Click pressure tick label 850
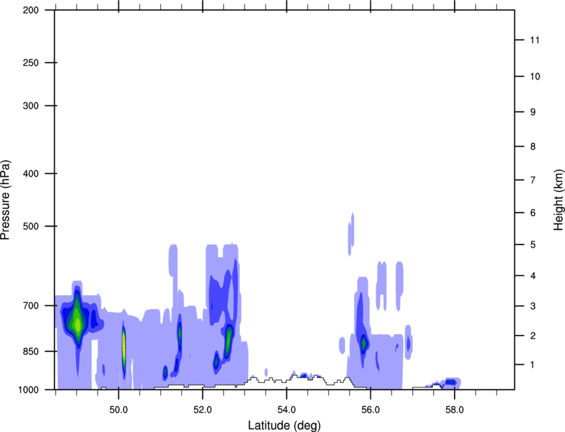This screenshot has width=565, height=432. [x=31, y=352]
